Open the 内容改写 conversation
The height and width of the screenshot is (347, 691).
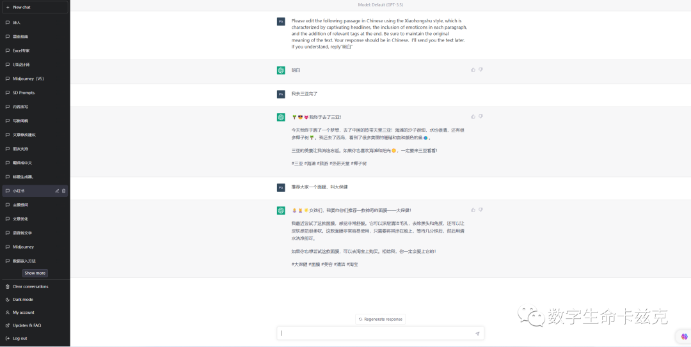point(35,107)
